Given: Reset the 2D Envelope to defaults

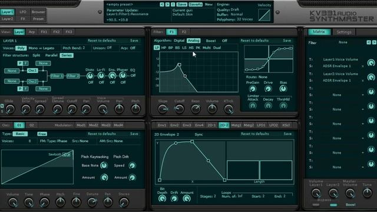Looking at the screenshot, I should [x=255, y=134].
